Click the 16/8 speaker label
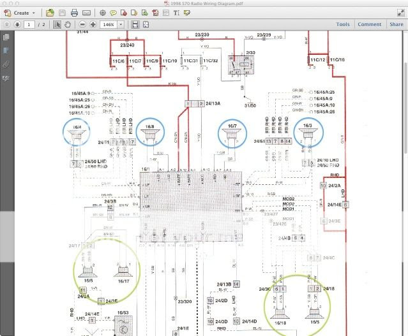 149,126
